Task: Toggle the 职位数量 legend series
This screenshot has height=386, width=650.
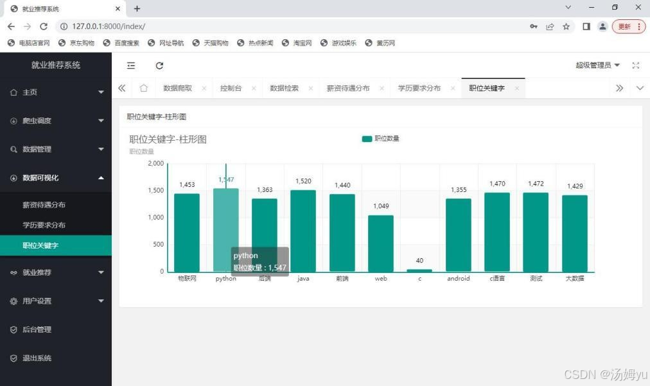Action: [380, 139]
